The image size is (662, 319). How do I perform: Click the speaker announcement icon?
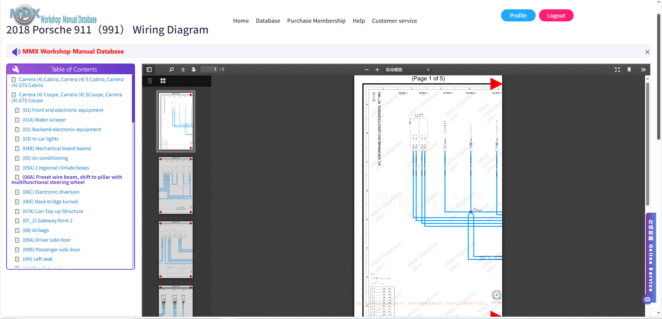point(16,52)
